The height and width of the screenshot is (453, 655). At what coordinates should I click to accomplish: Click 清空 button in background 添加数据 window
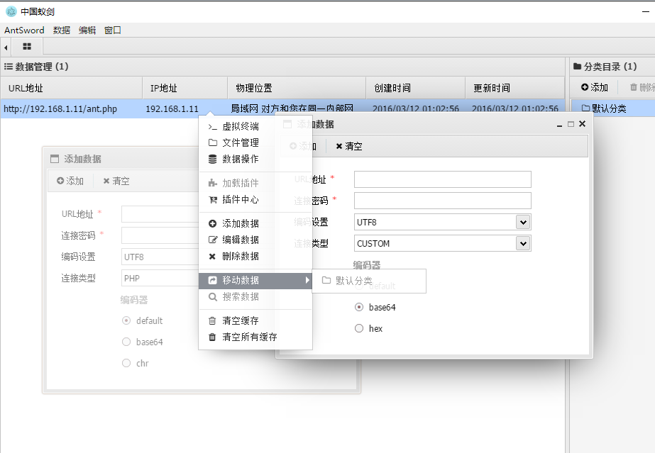(x=116, y=181)
